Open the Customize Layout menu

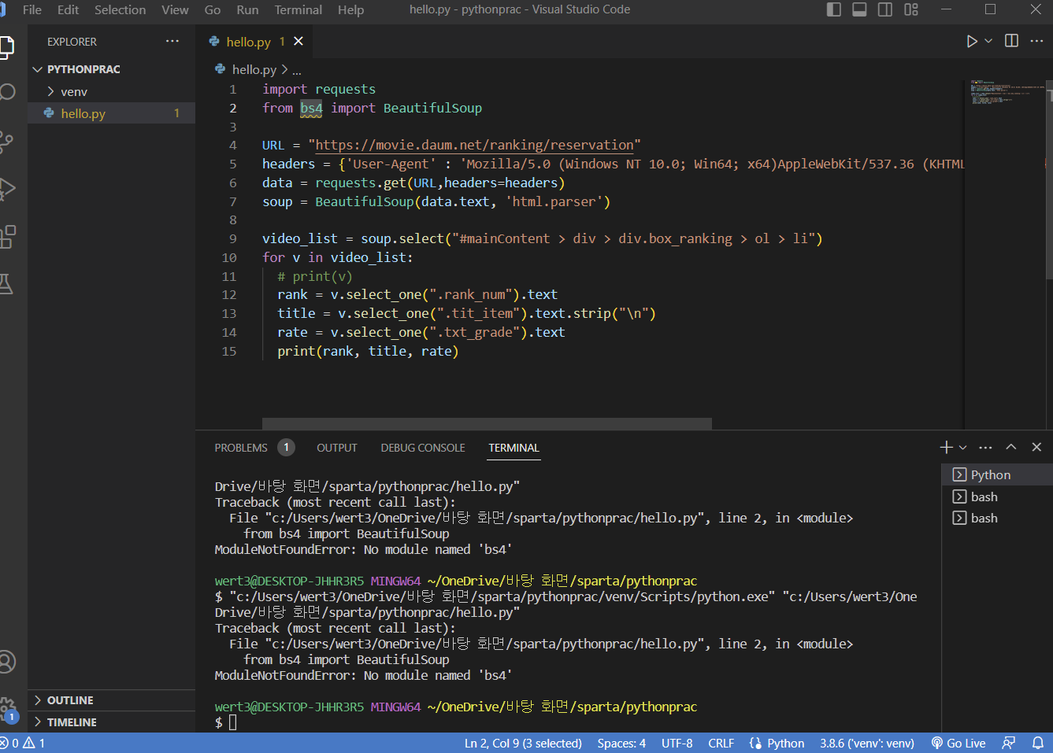tap(911, 9)
